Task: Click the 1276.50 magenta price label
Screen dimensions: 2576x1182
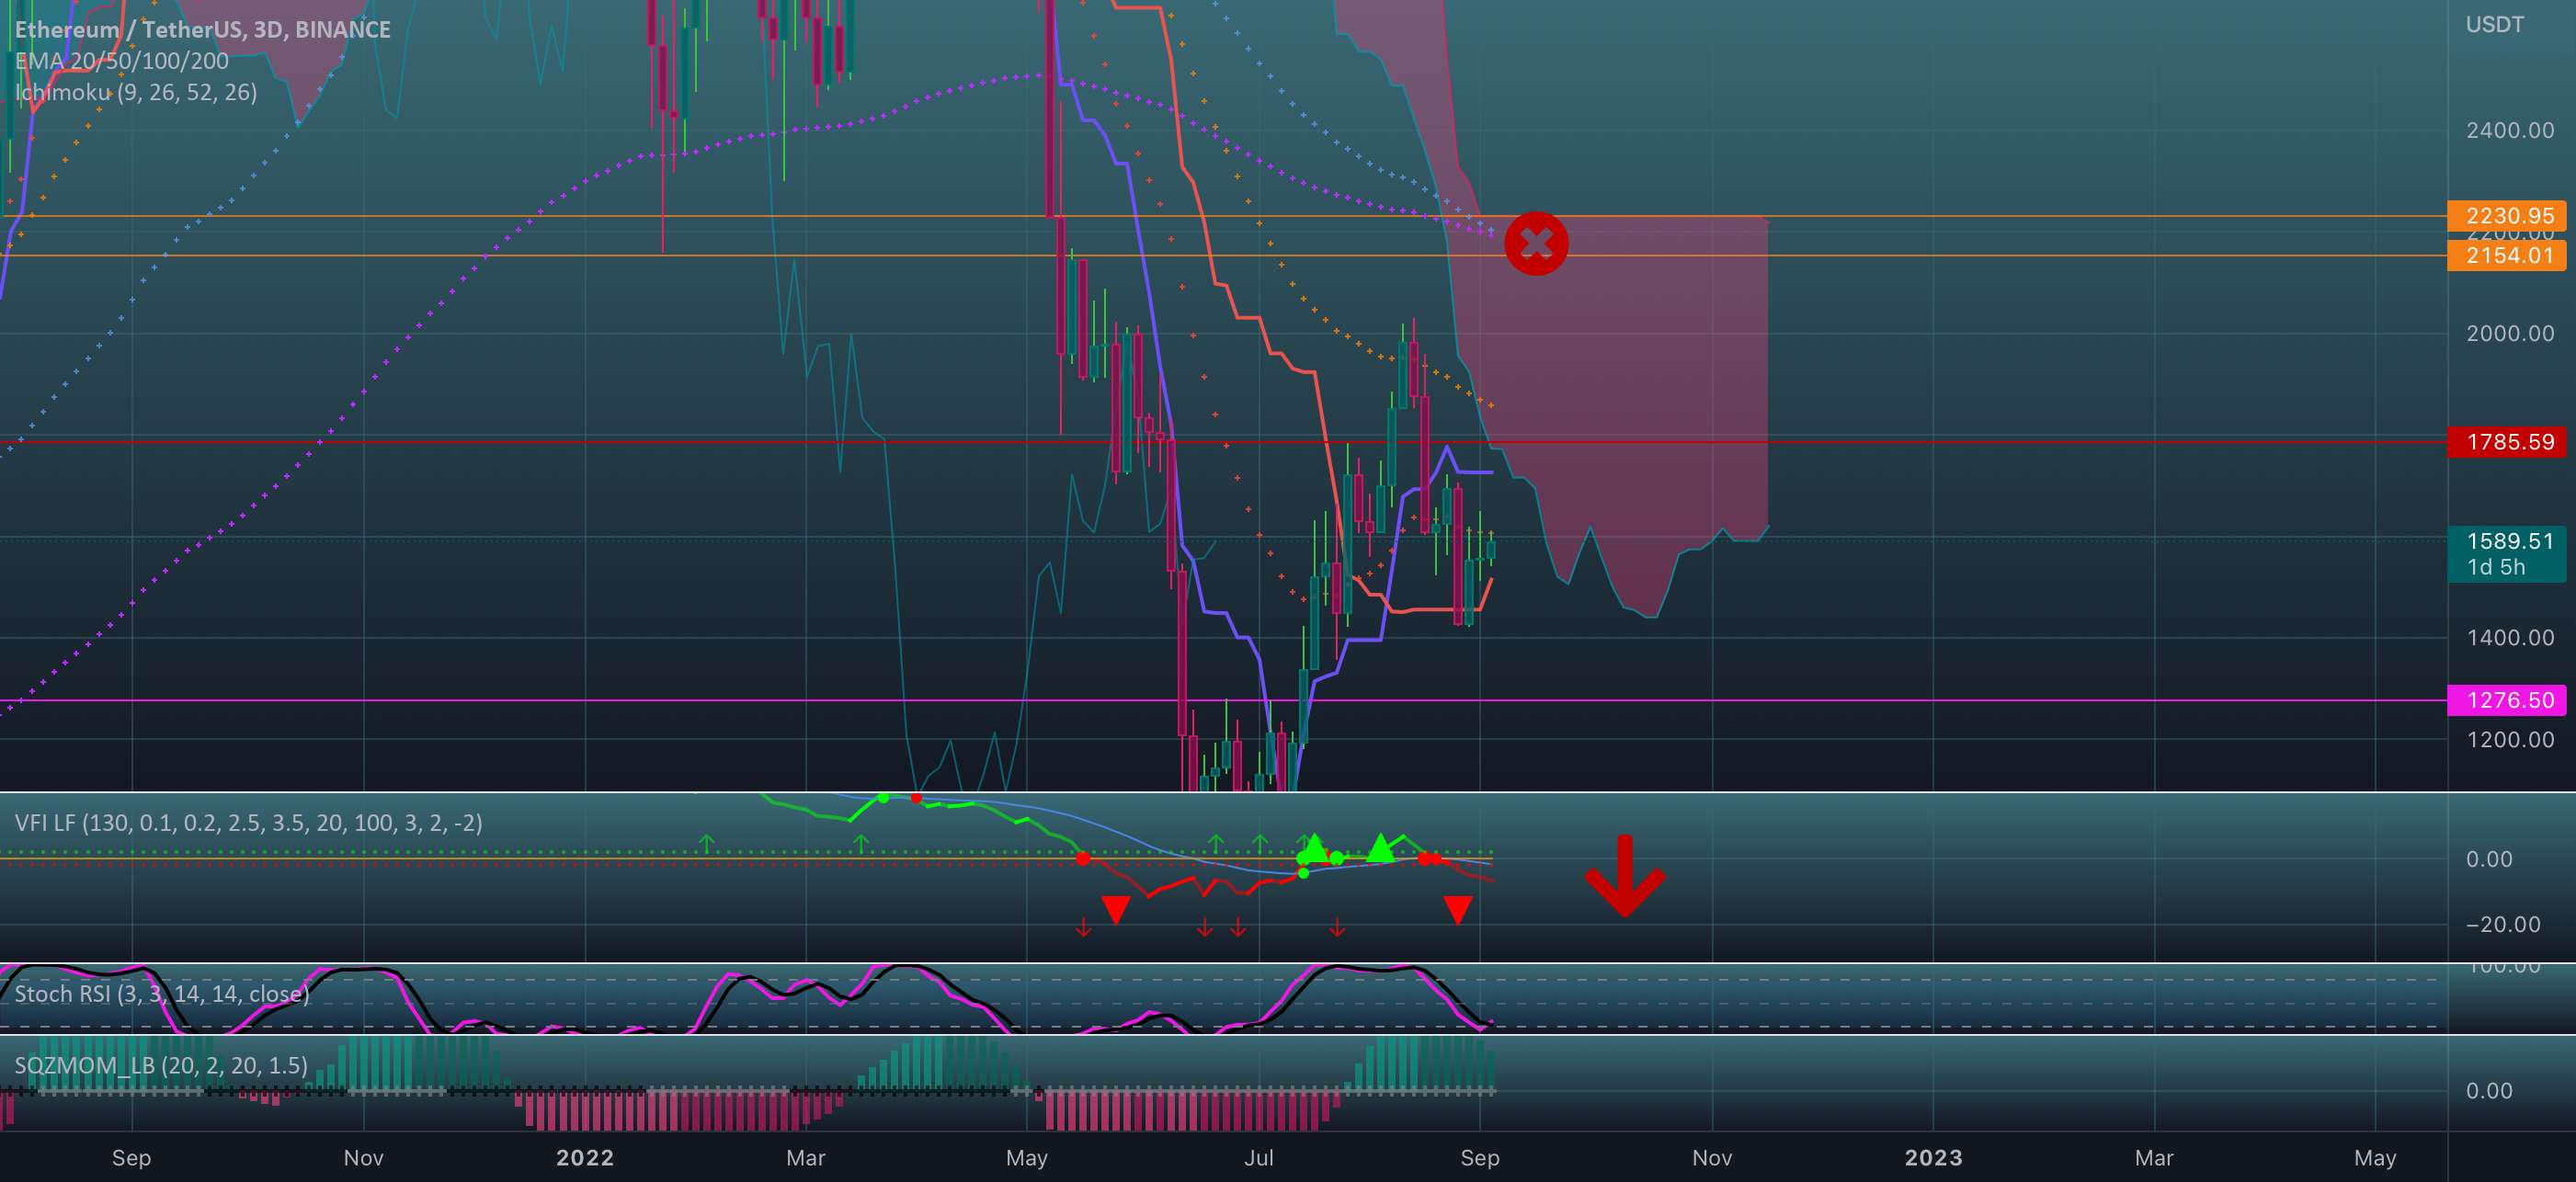Action: [x=2509, y=700]
